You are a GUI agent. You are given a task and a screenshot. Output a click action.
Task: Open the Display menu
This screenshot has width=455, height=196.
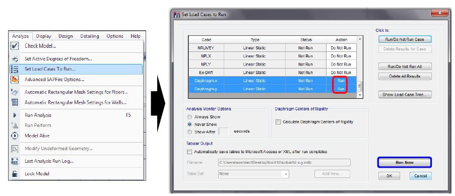click(x=43, y=36)
